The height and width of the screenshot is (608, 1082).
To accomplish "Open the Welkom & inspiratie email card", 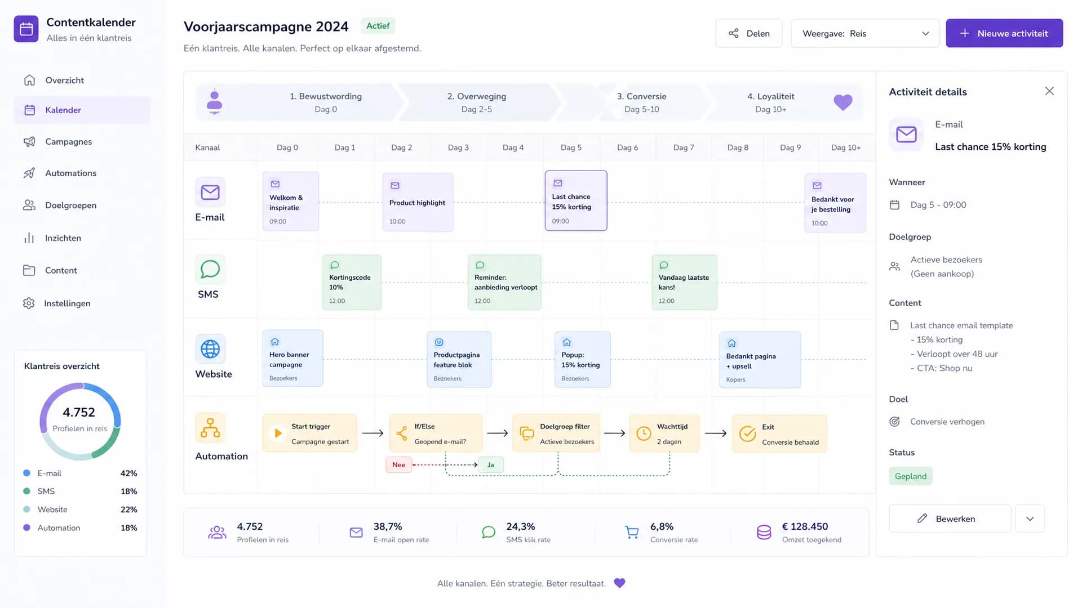I will (x=291, y=202).
